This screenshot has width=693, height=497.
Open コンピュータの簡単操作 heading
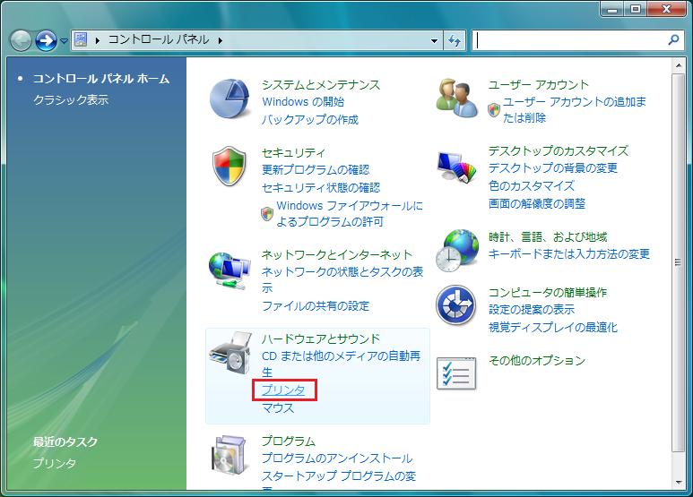click(x=548, y=293)
